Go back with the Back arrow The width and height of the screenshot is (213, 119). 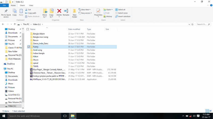(3, 24)
